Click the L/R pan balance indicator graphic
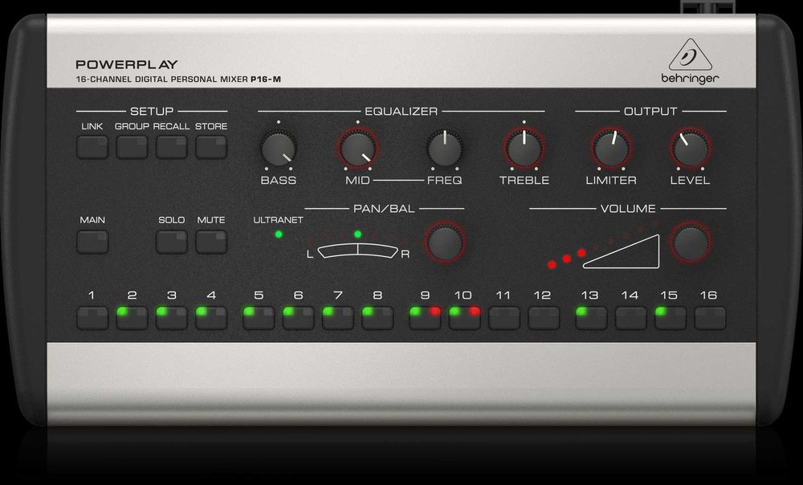This screenshot has height=485, width=803. (x=357, y=251)
